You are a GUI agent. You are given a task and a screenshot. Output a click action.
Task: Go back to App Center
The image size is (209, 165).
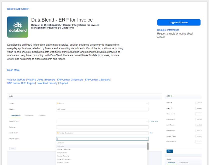pyautogui.click(x=18, y=9)
